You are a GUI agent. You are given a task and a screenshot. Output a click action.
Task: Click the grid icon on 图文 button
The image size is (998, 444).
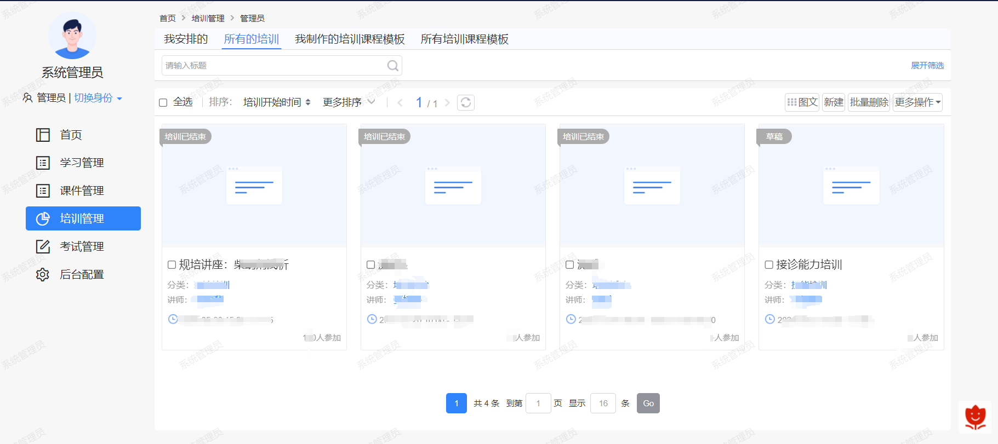pos(792,102)
